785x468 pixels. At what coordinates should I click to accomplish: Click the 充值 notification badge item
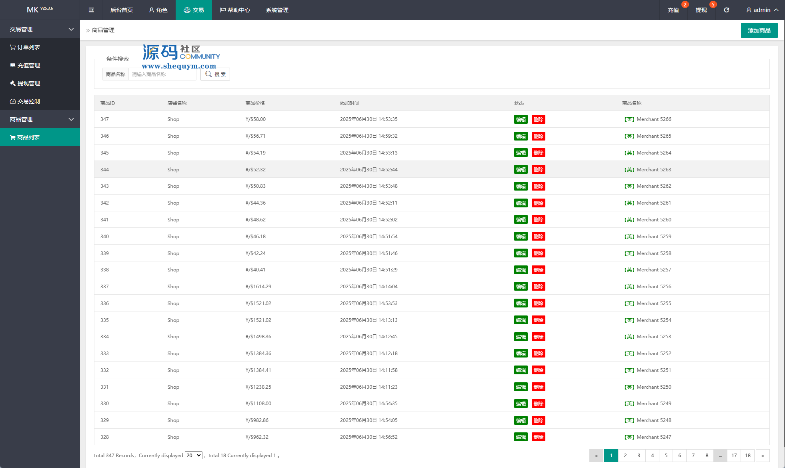pos(673,10)
